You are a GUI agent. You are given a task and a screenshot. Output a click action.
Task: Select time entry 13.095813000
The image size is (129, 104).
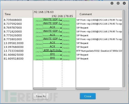point(14,43)
